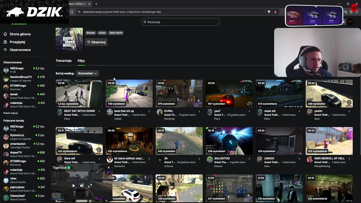This screenshot has height=203, width=361.
Task: Close the TigerScot mini player
Action: click(x=109, y=168)
